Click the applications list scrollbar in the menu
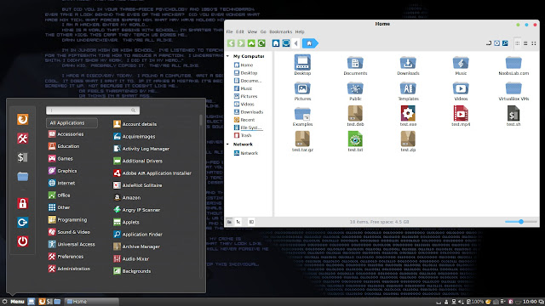The width and height of the screenshot is (545, 306). [201, 120]
